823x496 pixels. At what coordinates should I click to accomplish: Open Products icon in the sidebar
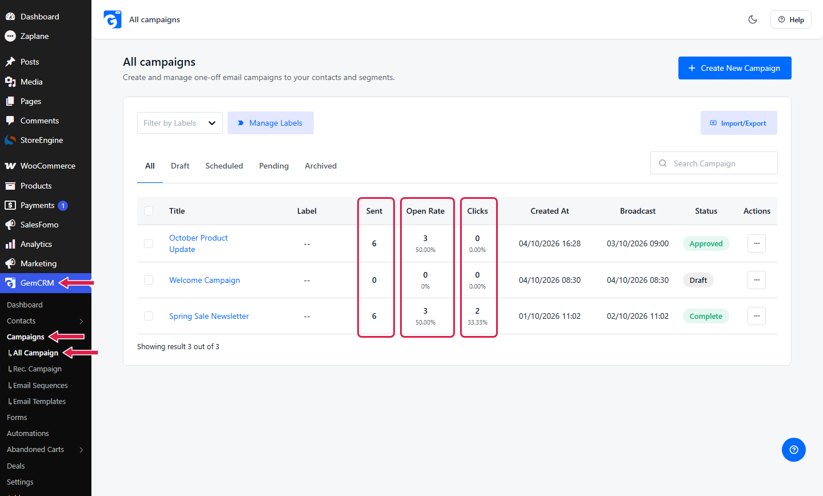(10, 186)
